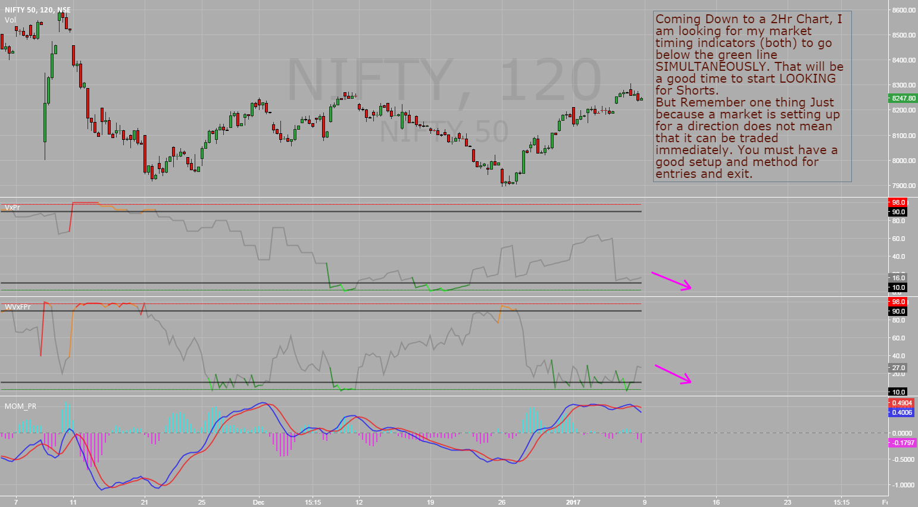
Task: Click the Dec label on the time axis
Action: [258, 502]
